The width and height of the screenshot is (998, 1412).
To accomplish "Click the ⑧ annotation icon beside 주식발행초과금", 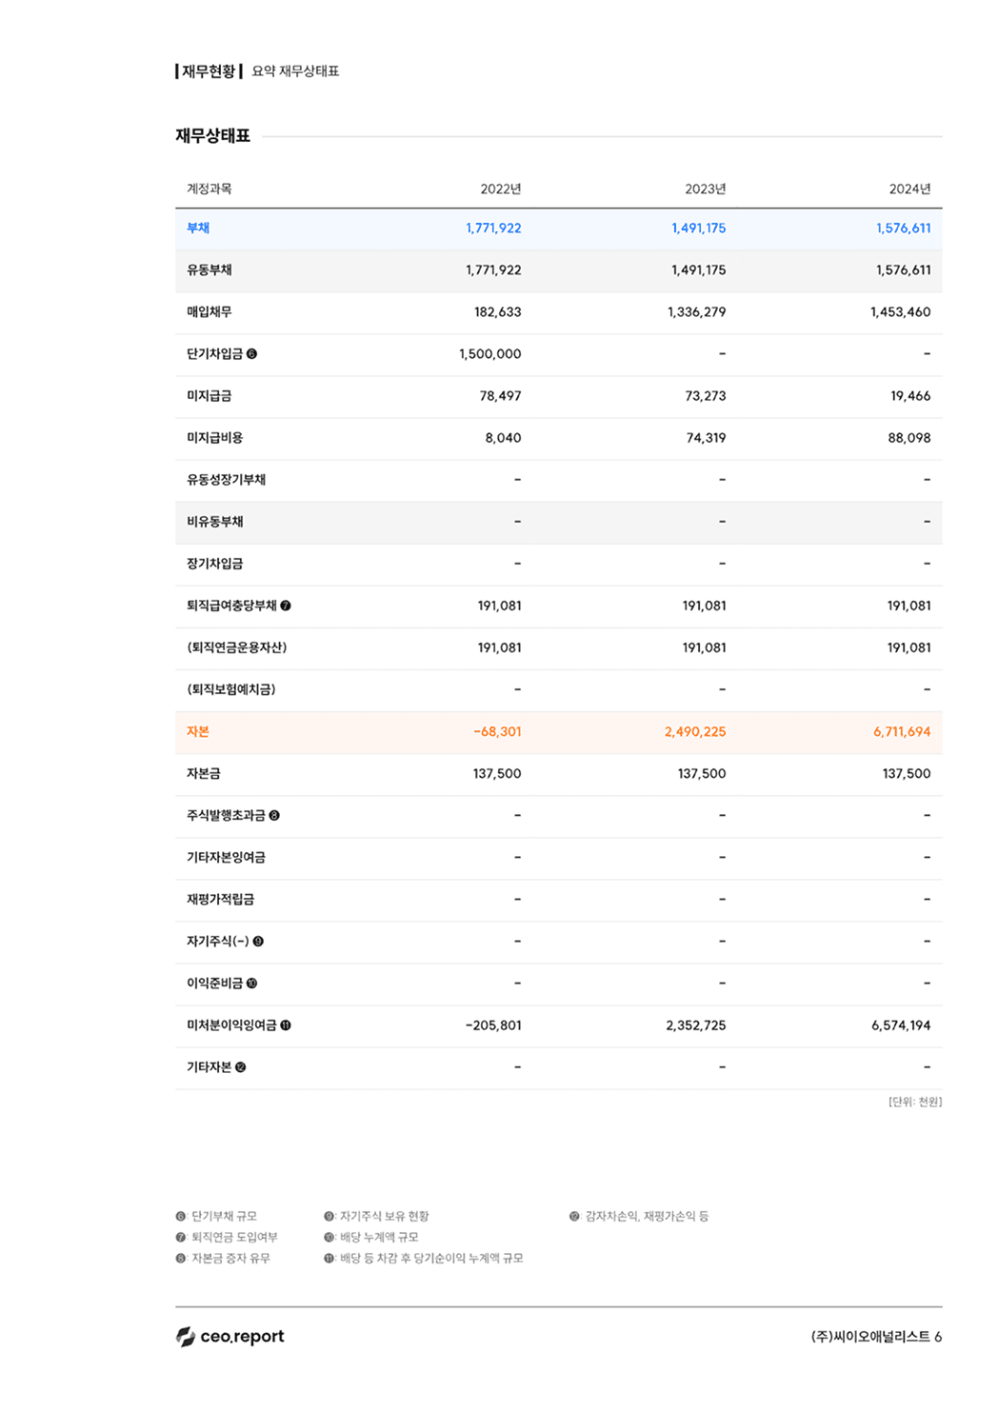I will pos(276,815).
